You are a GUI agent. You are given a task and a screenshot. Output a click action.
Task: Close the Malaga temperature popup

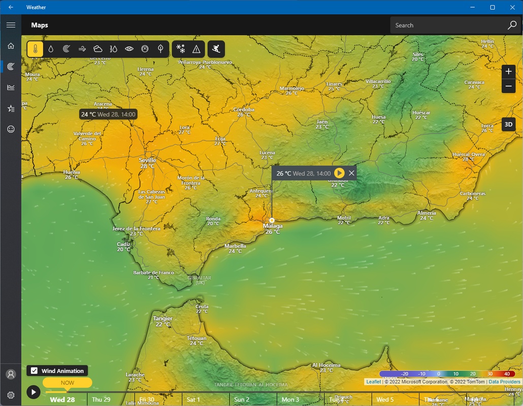351,173
